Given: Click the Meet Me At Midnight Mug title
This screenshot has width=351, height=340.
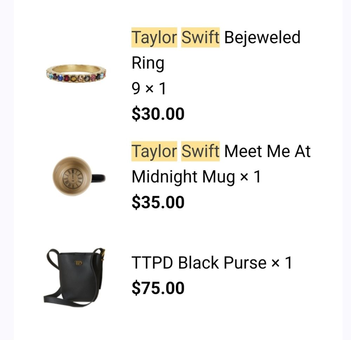Looking at the screenshot, I should tap(221, 164).
